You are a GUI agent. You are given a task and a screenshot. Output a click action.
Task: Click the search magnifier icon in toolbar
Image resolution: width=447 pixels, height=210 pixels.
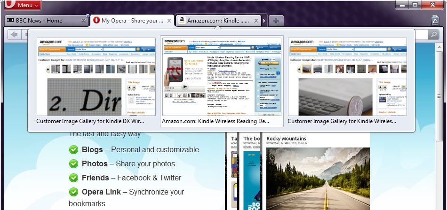433,34
